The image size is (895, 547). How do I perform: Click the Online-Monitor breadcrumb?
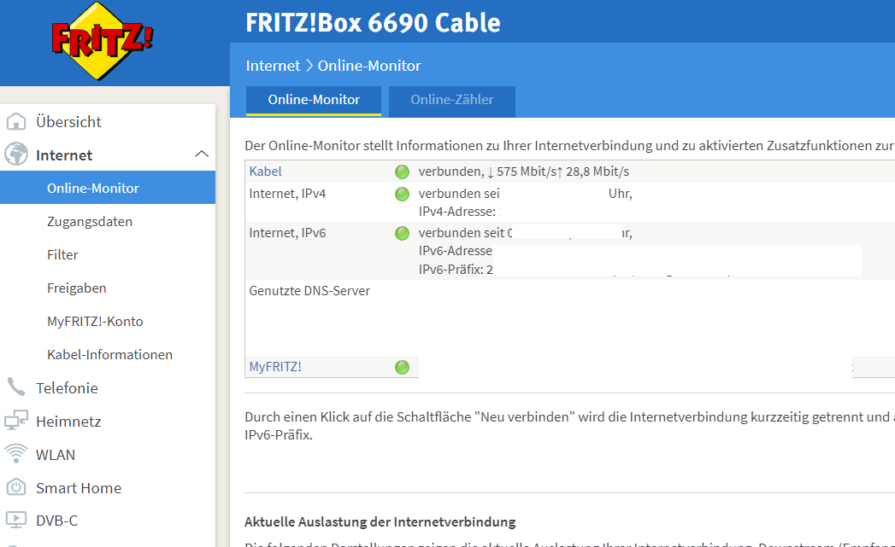[369, 66]
